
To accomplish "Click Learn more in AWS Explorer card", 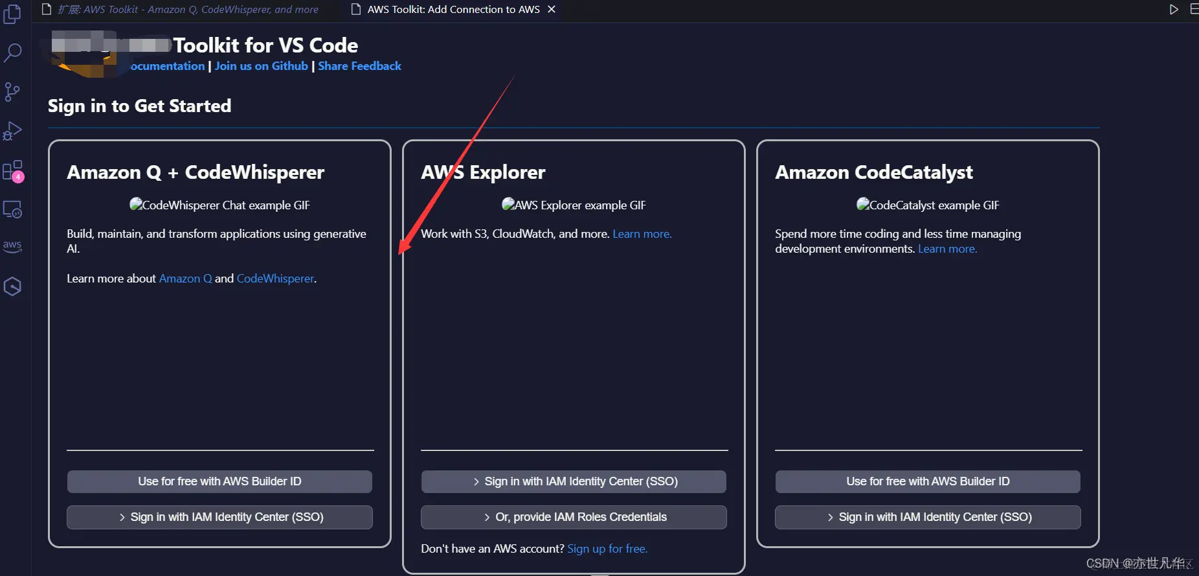I will tap(642, 234).
